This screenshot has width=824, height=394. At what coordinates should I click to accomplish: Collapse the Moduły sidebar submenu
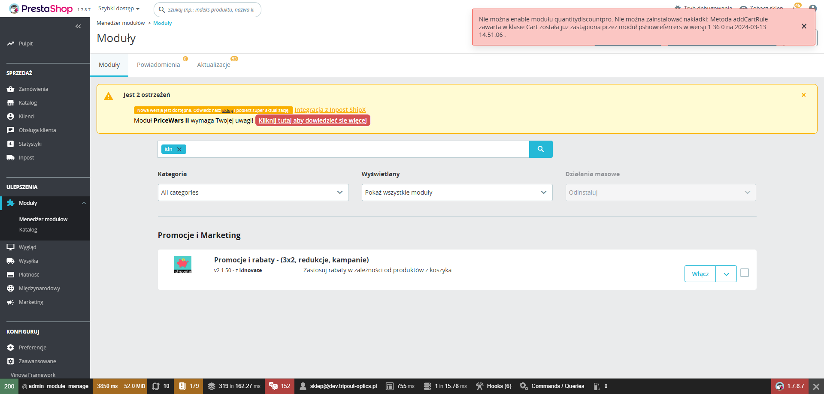pyautogui.click(x=84, y=203)
